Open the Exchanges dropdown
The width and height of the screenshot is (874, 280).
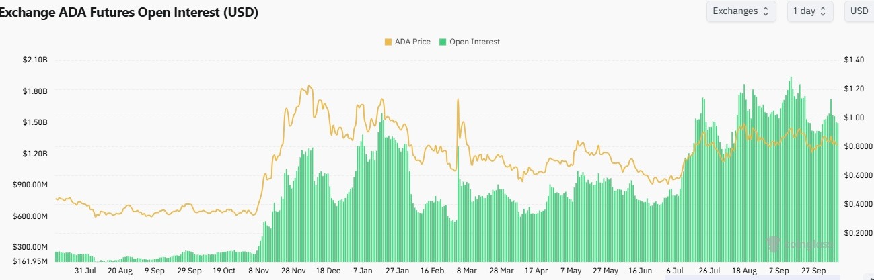pyautogui.click(x=741, y=11)
